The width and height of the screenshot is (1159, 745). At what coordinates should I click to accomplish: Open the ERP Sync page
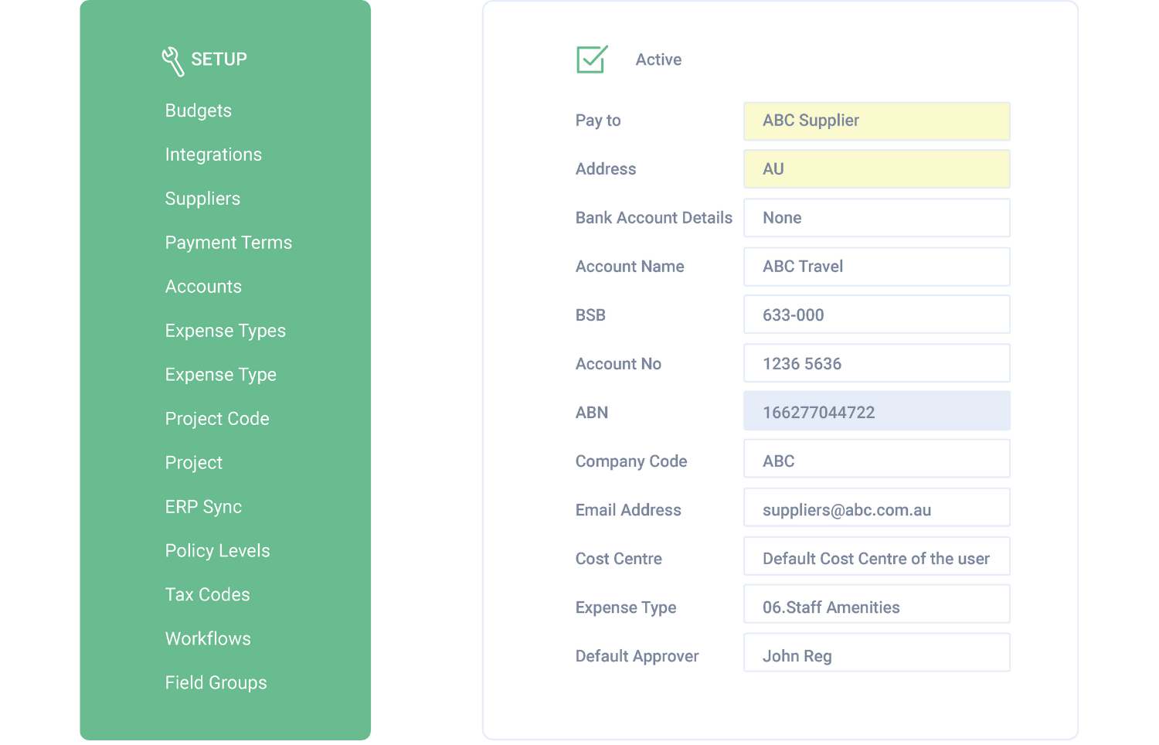coord(203,506)
